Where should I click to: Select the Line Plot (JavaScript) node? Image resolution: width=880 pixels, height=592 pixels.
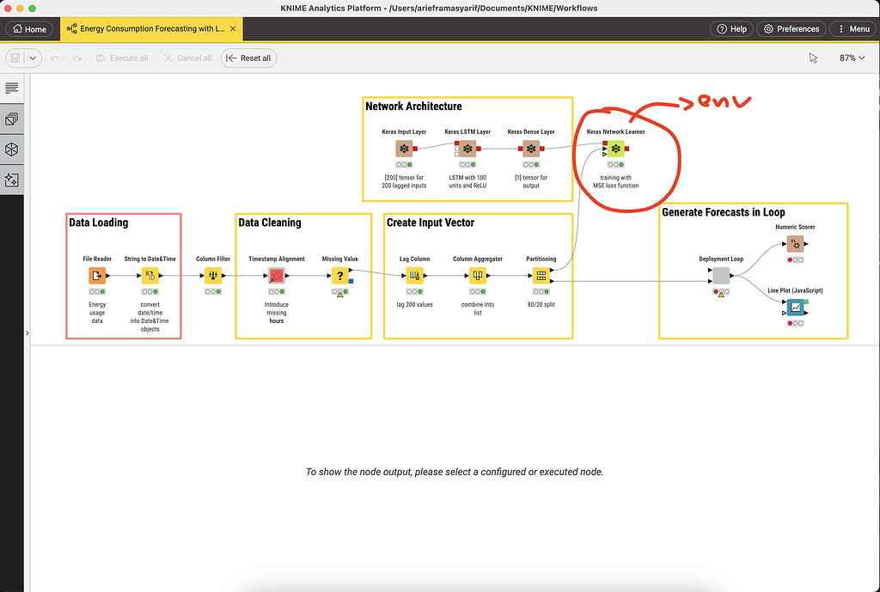point(795,308)
